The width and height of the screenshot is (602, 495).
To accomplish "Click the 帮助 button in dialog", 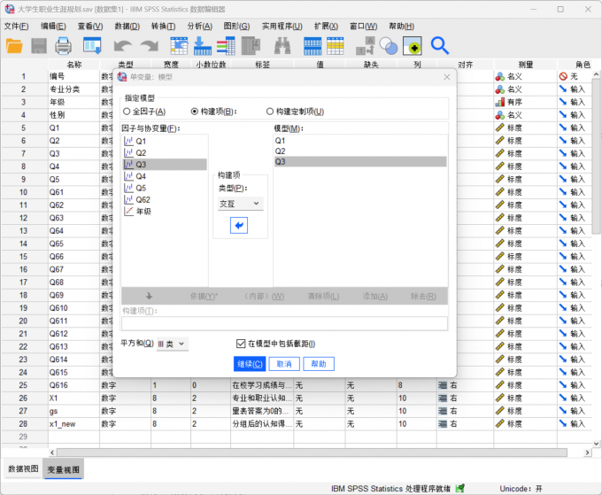I will 319,364.
